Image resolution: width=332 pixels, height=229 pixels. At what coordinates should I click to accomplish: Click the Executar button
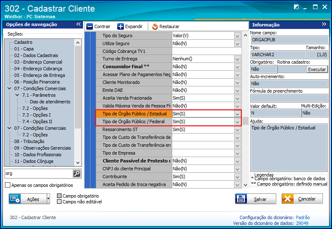[317, 69]
